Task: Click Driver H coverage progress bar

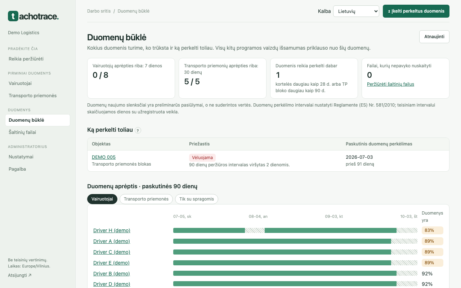Action: (295, 230)
